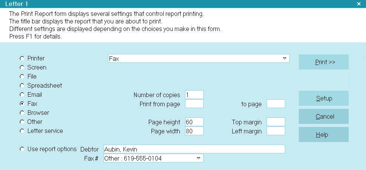This screenshot has width=366, height=170.
Task: Select the Letter service option
Action: click(x=22, y=131)
